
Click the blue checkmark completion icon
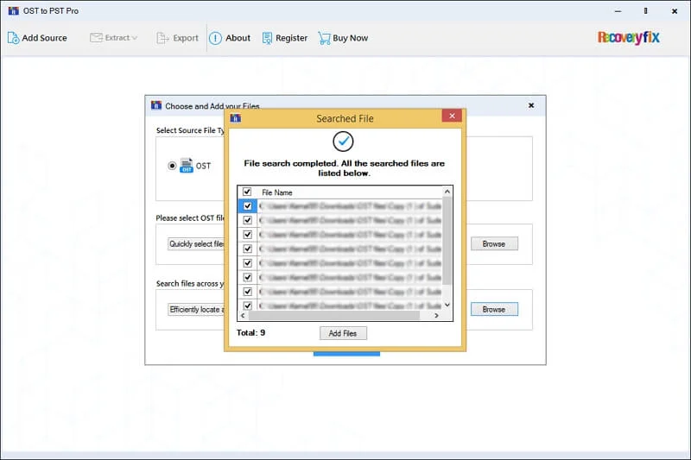pyautogui.click(x=343, y=142)
